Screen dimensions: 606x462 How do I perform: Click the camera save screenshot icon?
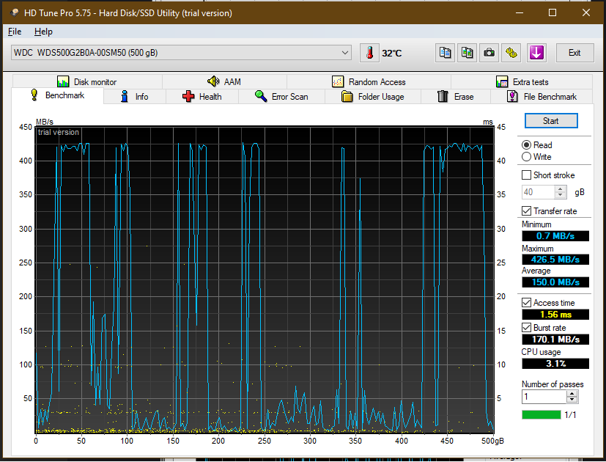click(x=489, y=53)
